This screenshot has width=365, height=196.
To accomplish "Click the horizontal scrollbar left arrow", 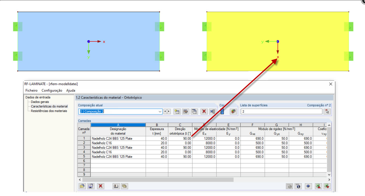I will (x=80, y=179).
